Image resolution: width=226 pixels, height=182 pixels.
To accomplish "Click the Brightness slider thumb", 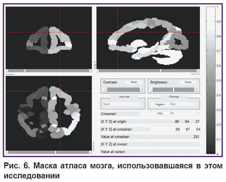I will click(173, 89).
